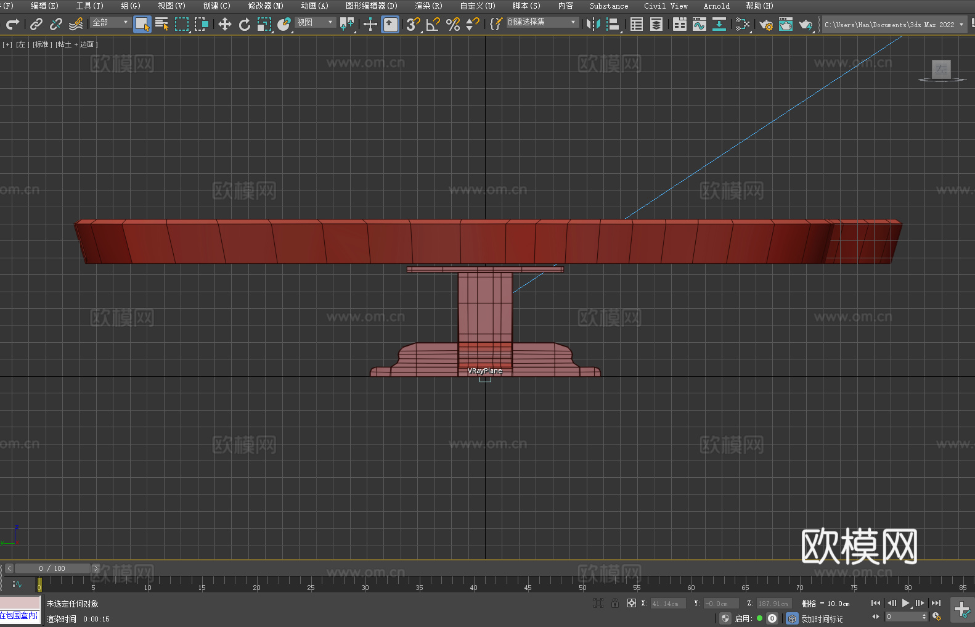Click the Select and Place tool
This screenshot has width=975, height=627.
point(284,24)
